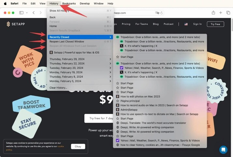This screenshot has height=157, width=233.
Task: Visit the Setapp Blog
Action: [156, 24]
